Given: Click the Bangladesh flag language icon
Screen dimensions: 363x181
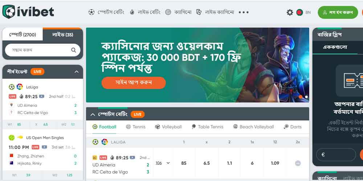Looking at the screenshot, I should [x=299, y=12].
